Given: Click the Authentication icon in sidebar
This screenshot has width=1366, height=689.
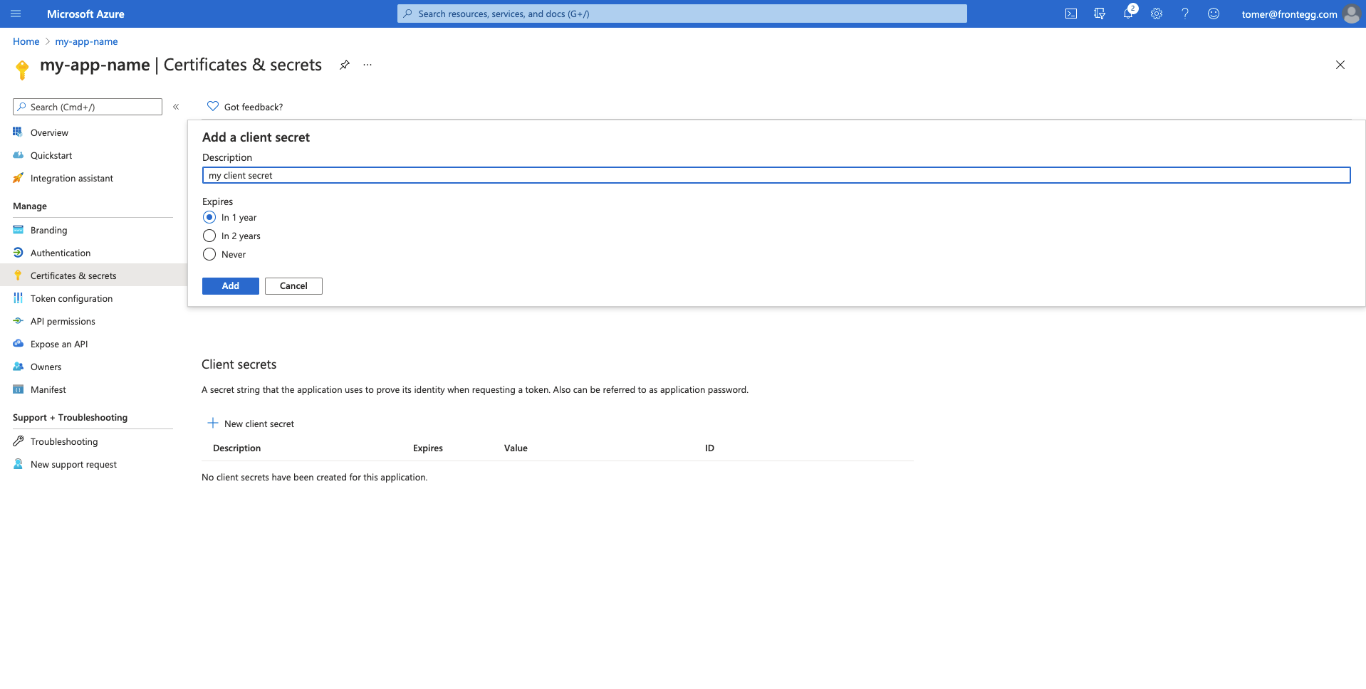Looking at the screenshot, I should 18,252.
